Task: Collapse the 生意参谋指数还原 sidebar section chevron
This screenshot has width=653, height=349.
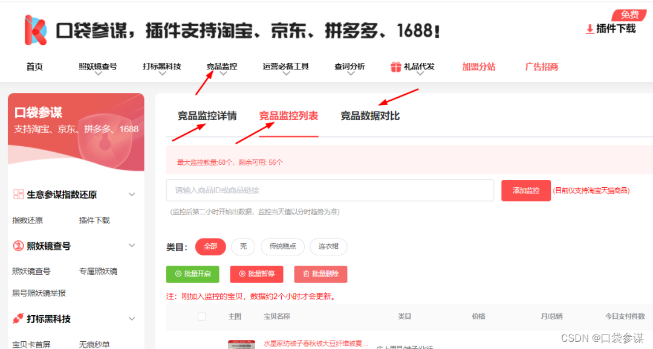Action: [x=132, y=194]
